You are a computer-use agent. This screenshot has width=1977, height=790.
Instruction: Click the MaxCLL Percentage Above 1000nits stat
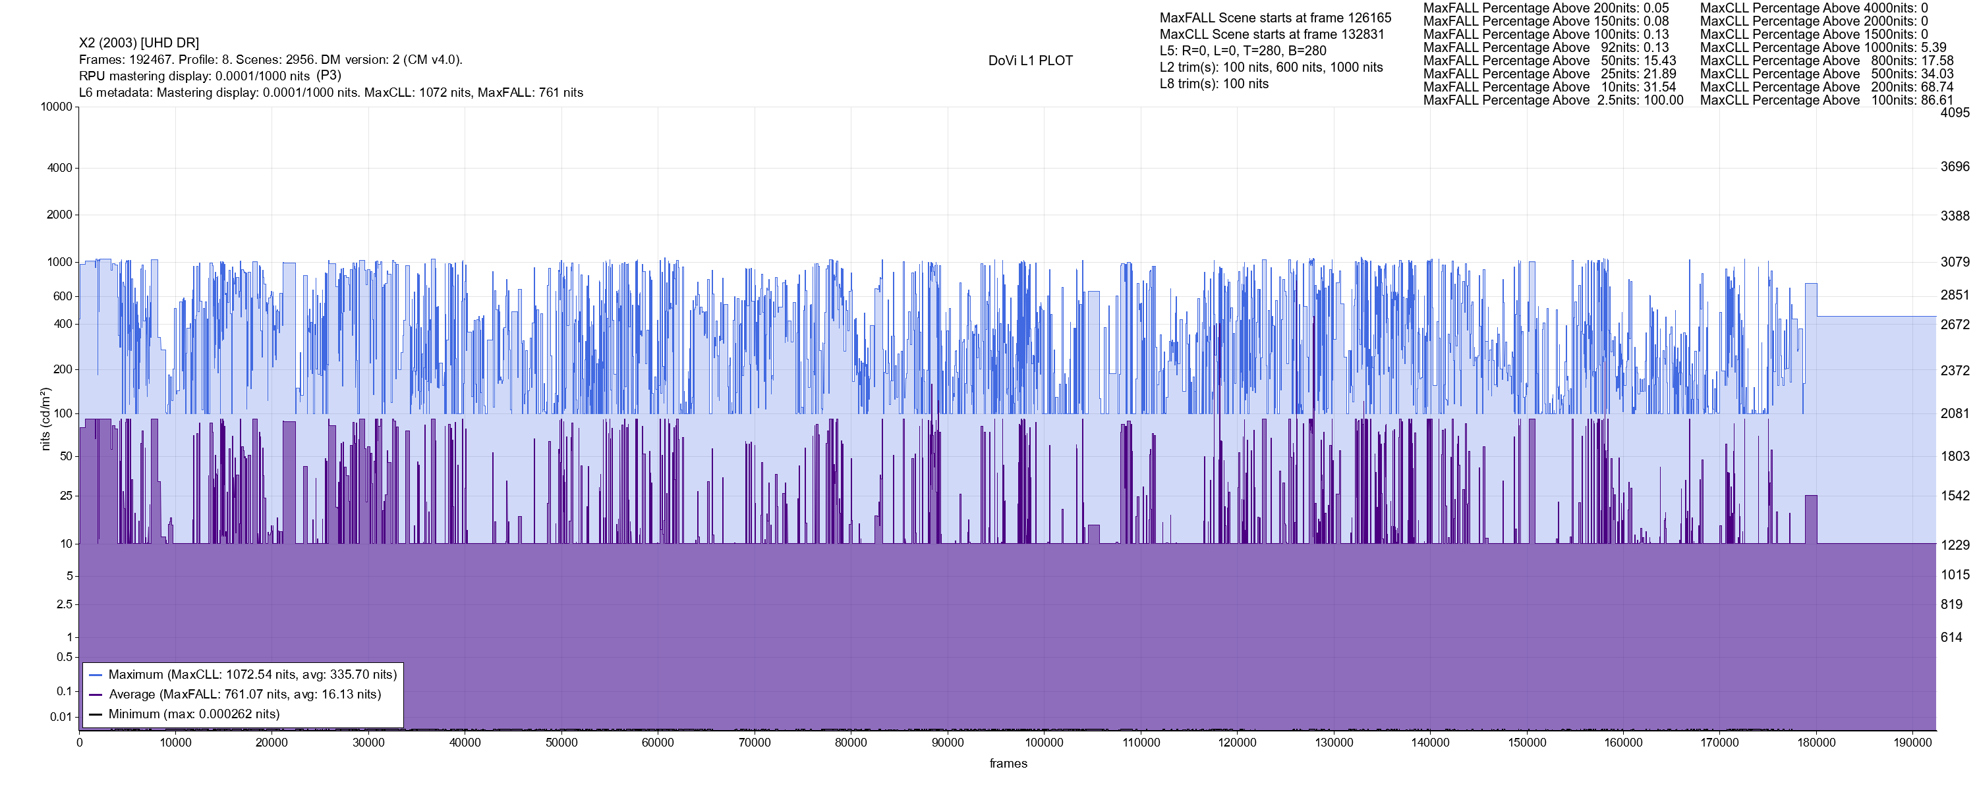(1823, 47)
